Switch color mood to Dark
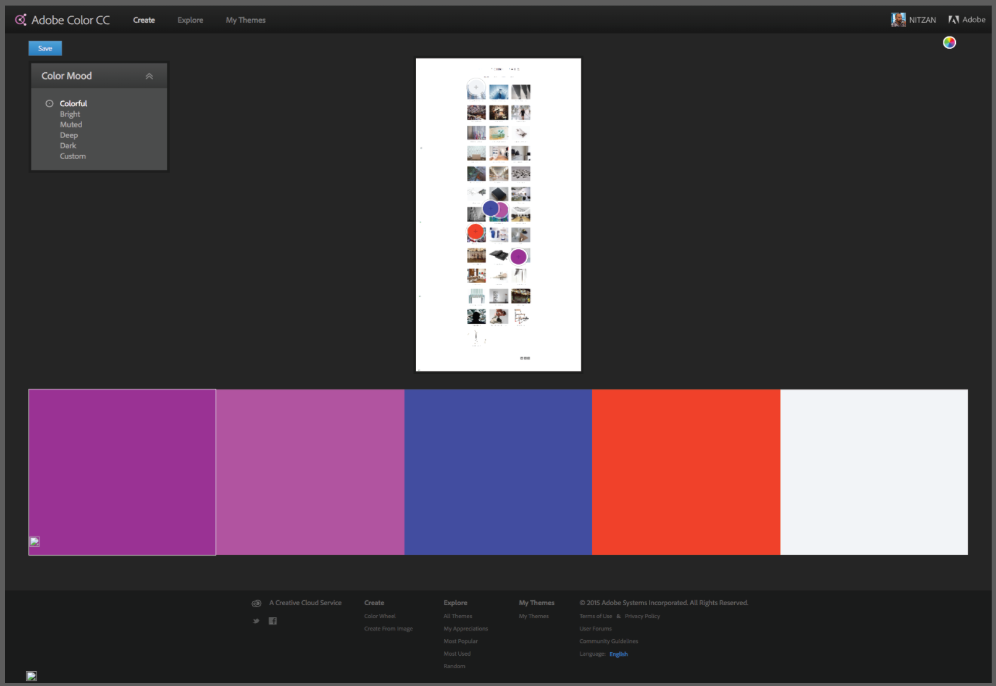The width and height of the screenshot is (996, 686). (68, 146)
